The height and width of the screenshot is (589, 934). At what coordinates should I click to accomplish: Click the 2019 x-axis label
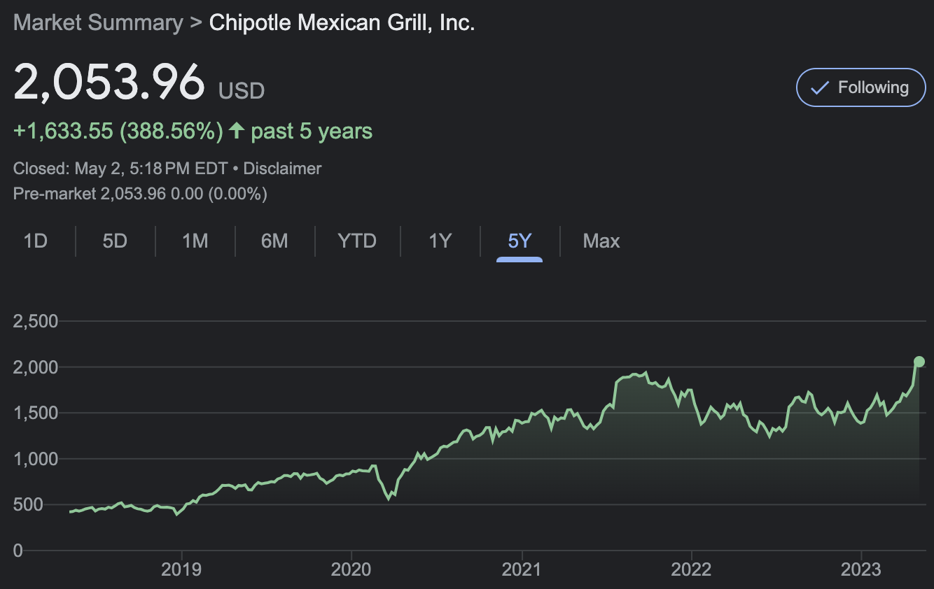[x=181, y=569]
